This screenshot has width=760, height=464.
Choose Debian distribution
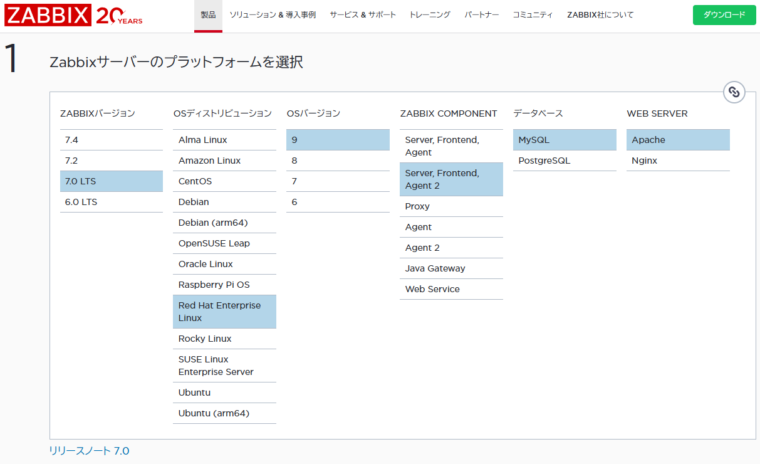click(225, 202)
